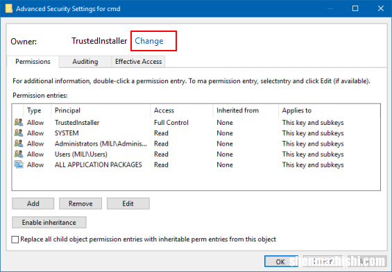Click the group icon beside Users row
This screenshot has width=392, height=272.
click(19, 154)
